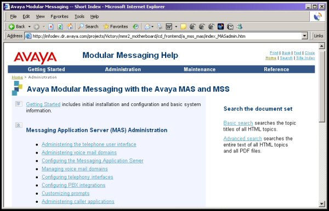Viewport: 329px width, 211px height.
Task: Switch to the Reference navigation tab
Action: click(276, 69)
